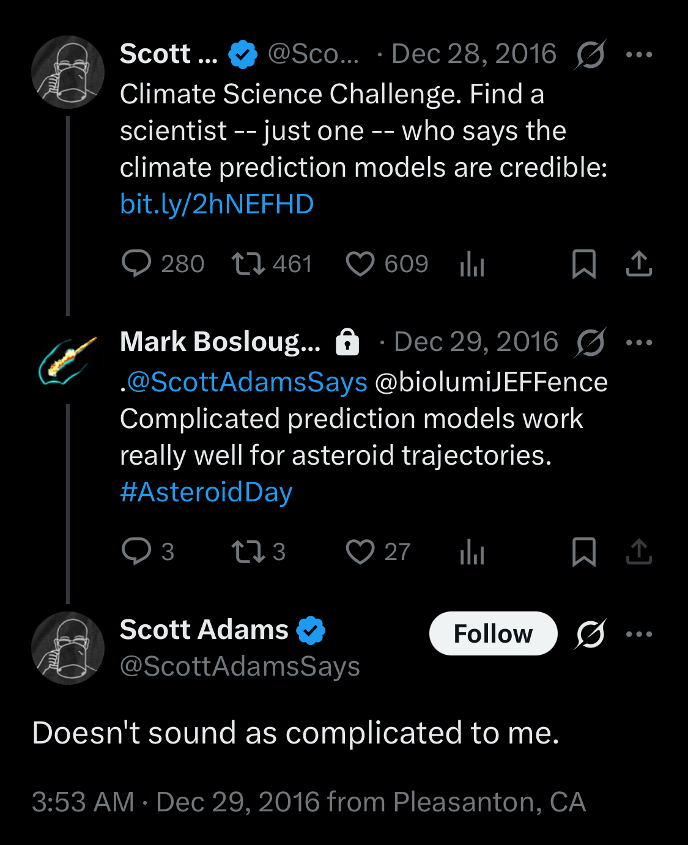Share the Climate Science Challenge tweet
The image size is (688, 845).
tap(639, 264)
